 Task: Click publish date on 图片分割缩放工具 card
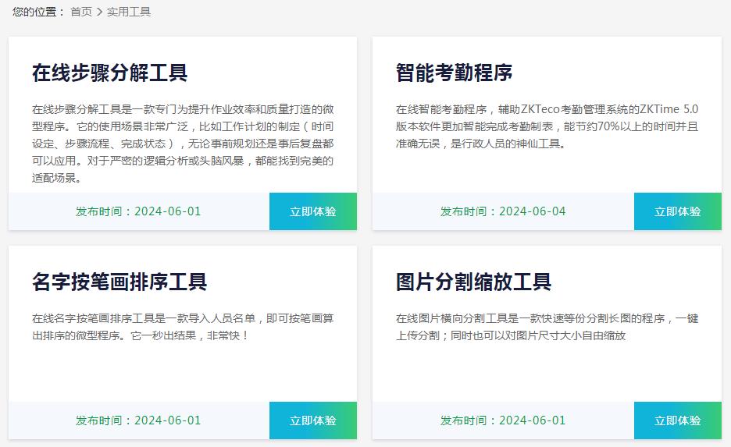503,420
